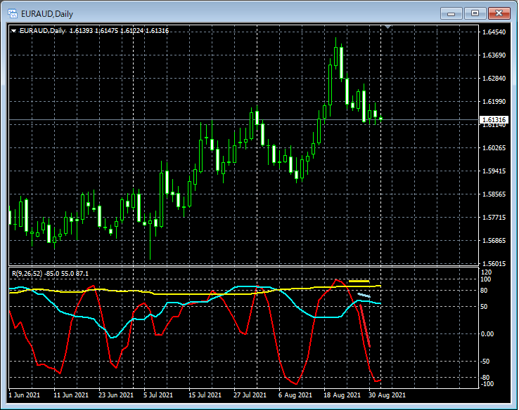Image resolution: width=519 pixels, height=410 pixels.
Task: Click the 1 Jun 2021 date label
Action: click(25, 395)
